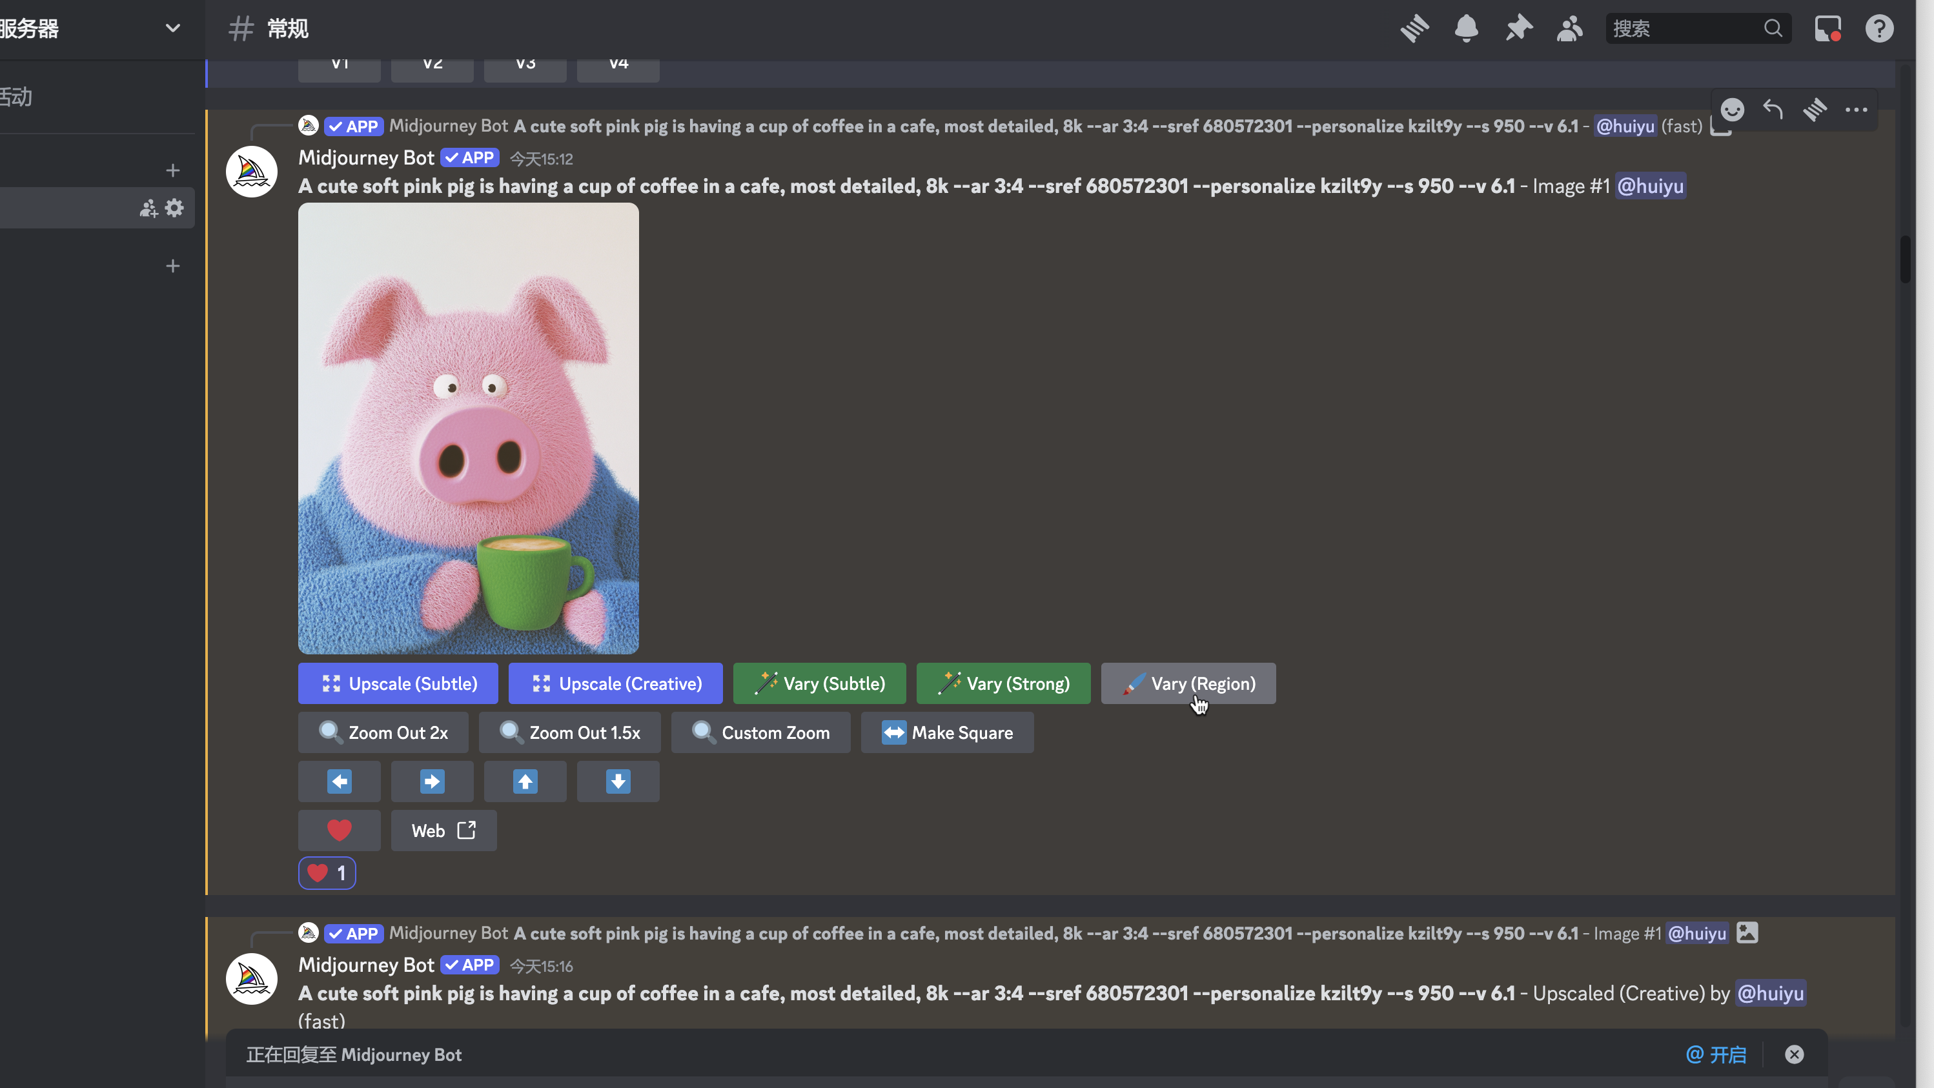1934x1088 pixels.
Task: Open the pink pig image thumbnail
Action: point(469,428)
